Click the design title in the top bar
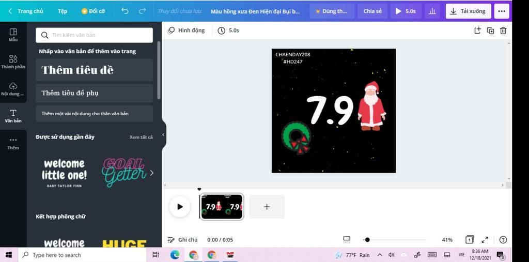 click(x=255, y=11)
